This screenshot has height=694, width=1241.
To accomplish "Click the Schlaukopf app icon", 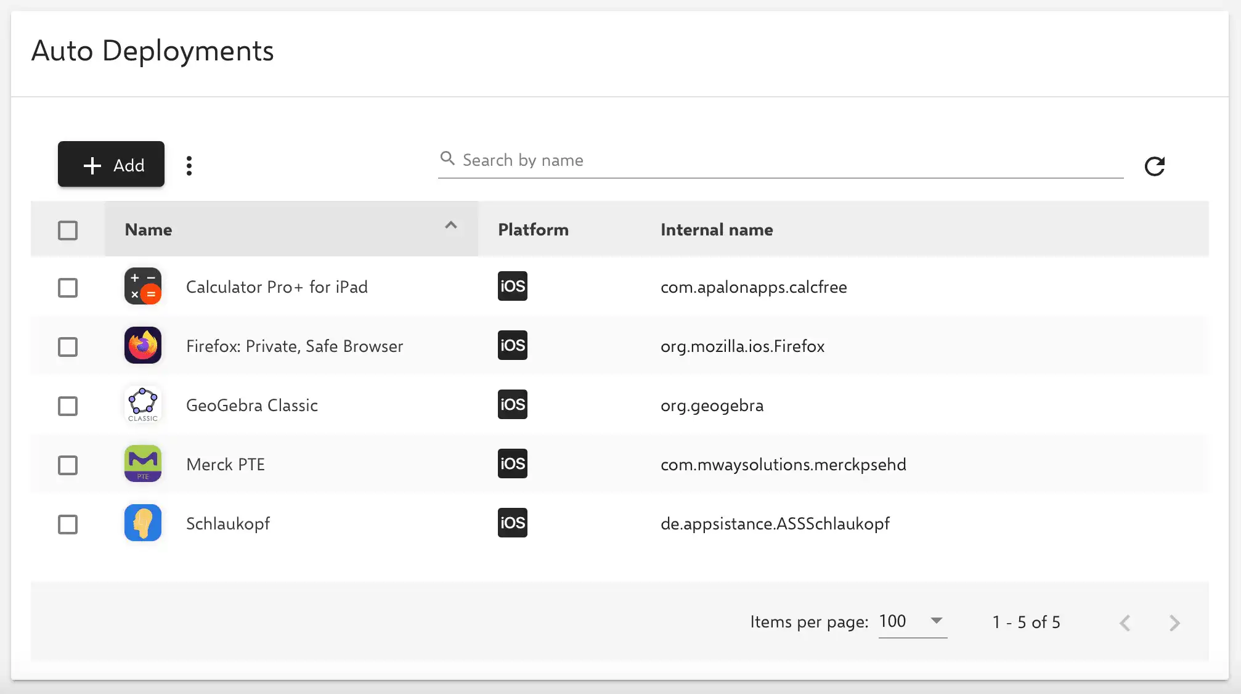I will click(x=143, y=523).
